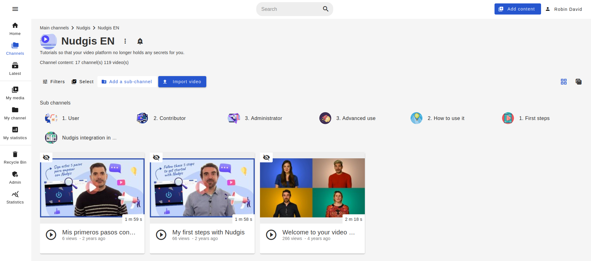Open the My first steps with Nudgis thumbnail
This screenshot has width=591, height=261.
[202, 188]
